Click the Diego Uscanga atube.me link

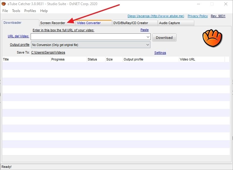pyautogui.click(x=156, y=16)
